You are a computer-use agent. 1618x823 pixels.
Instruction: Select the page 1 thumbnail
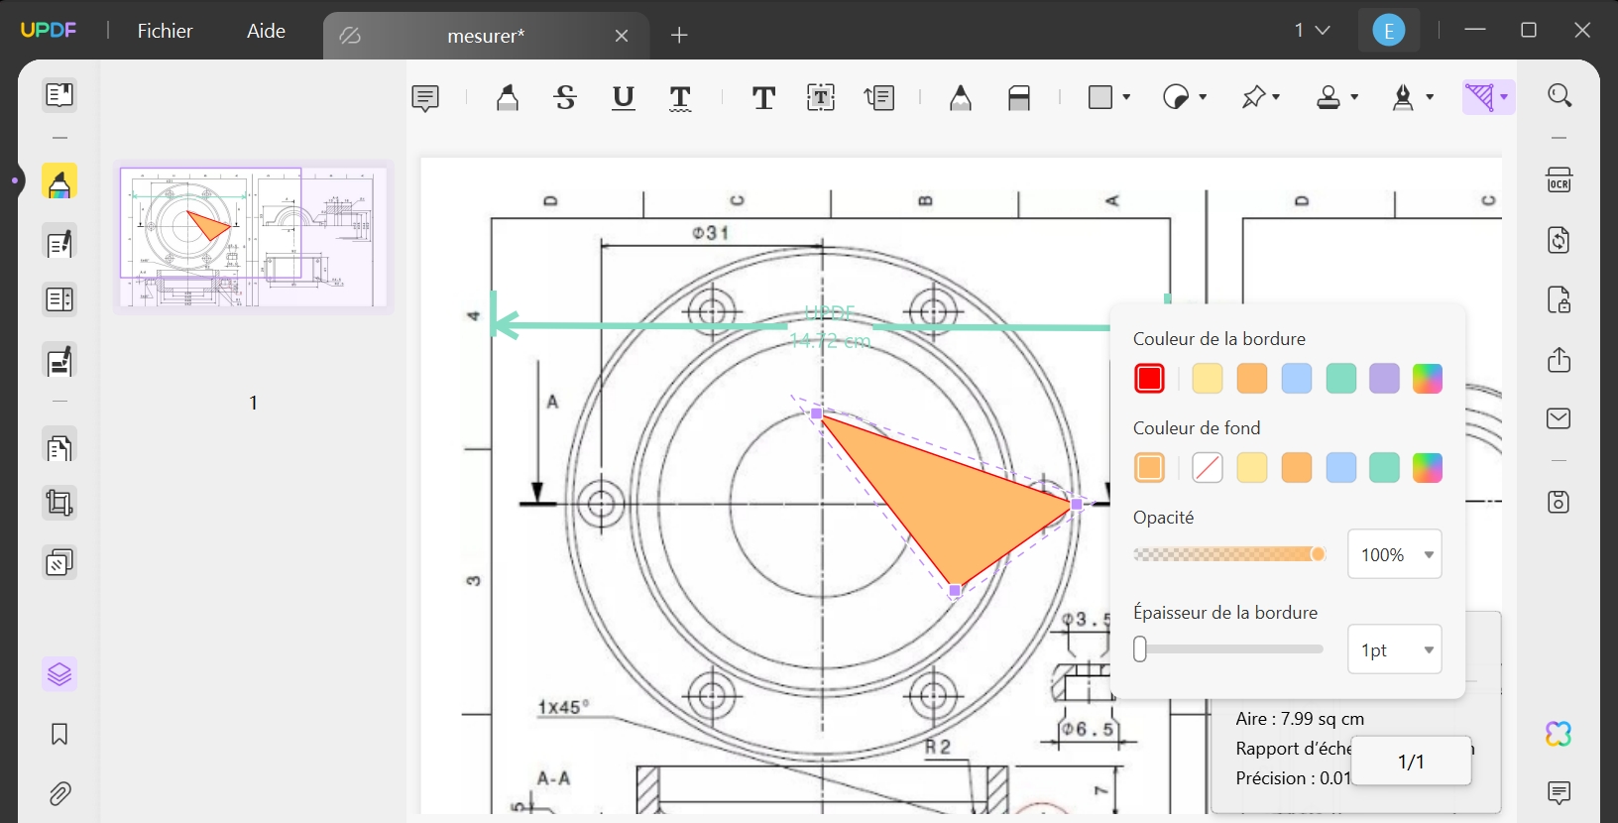pyautogui.click(x=254, y=237)
